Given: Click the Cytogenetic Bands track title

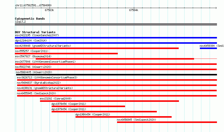Looking at the screenshot, I should [30, 19].
